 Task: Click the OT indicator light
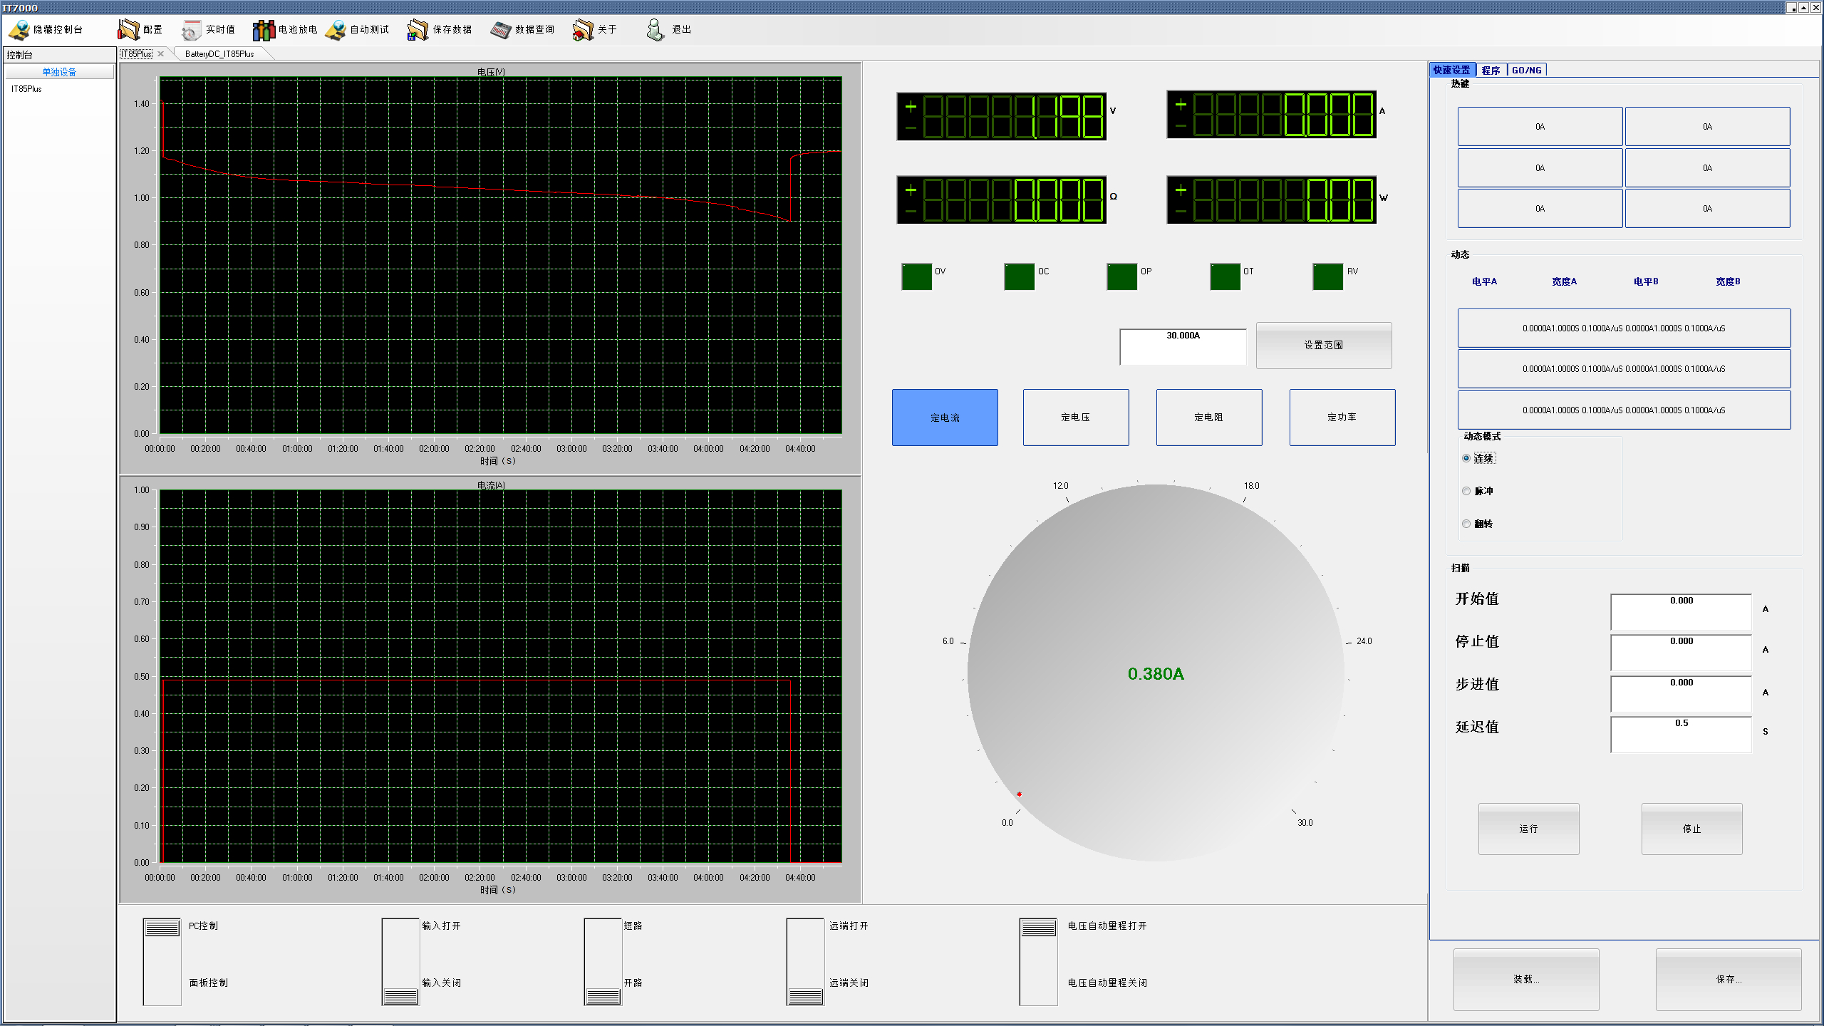(x=1225, y=277)
